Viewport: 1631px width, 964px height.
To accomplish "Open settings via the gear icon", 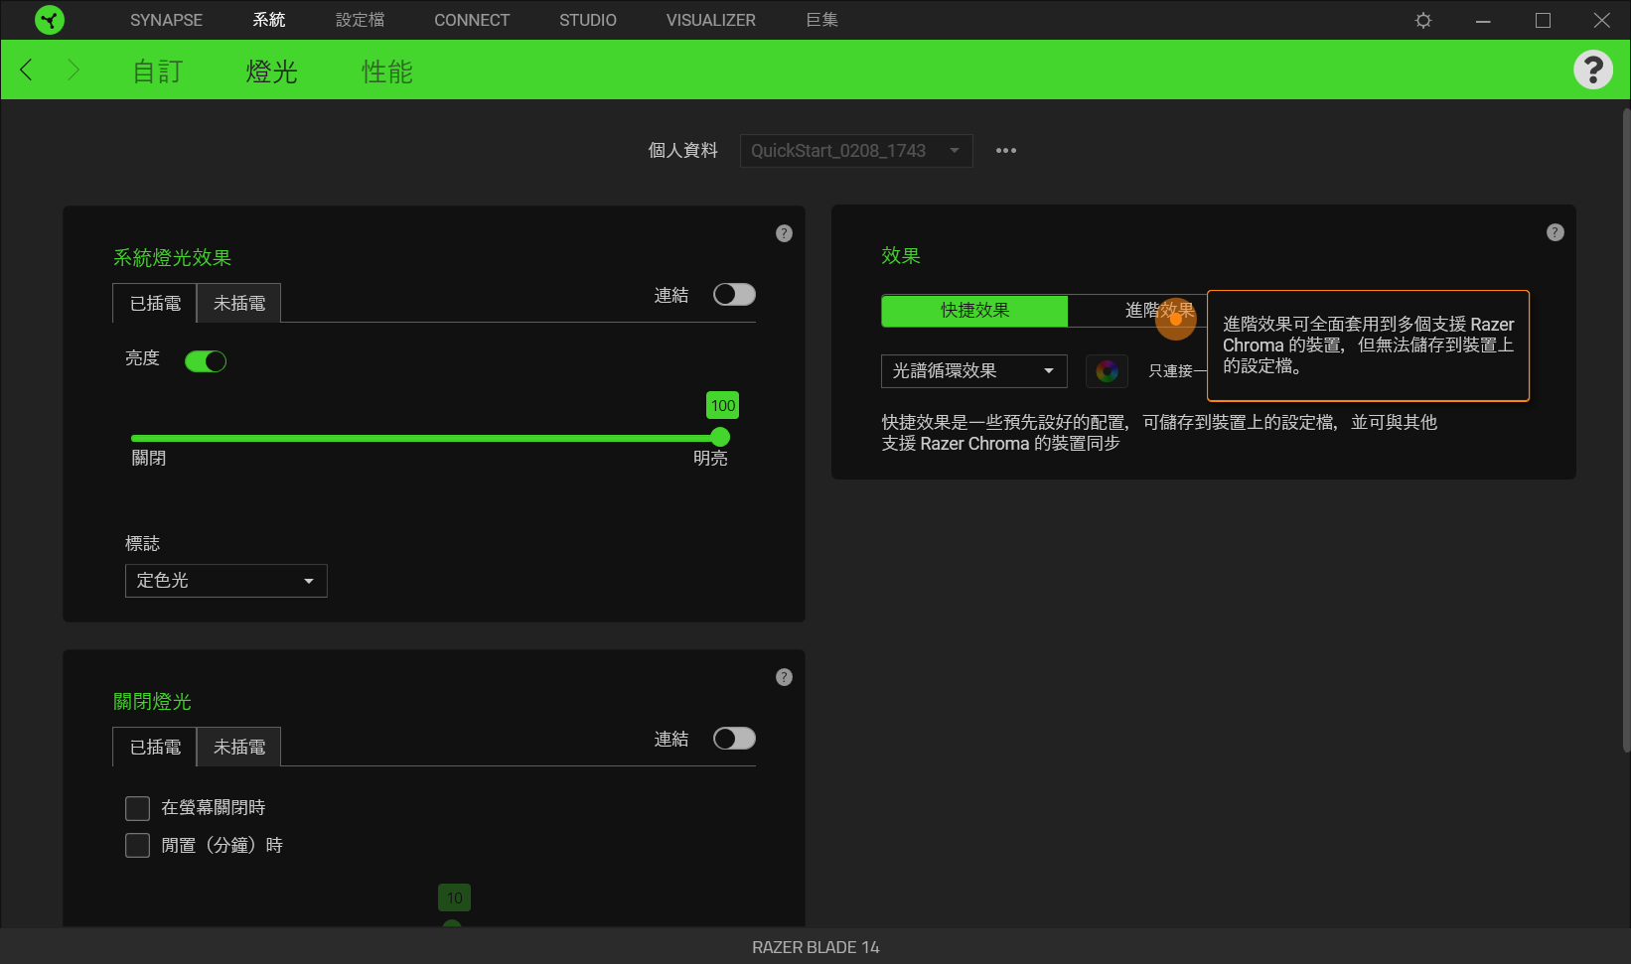I will 1422,20.
